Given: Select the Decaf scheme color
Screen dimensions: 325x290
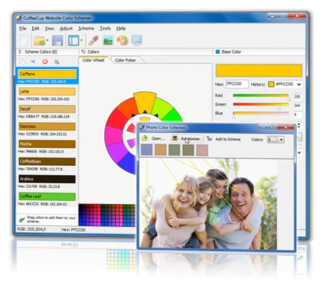Looking at the screenshot, I should [47, 111].
